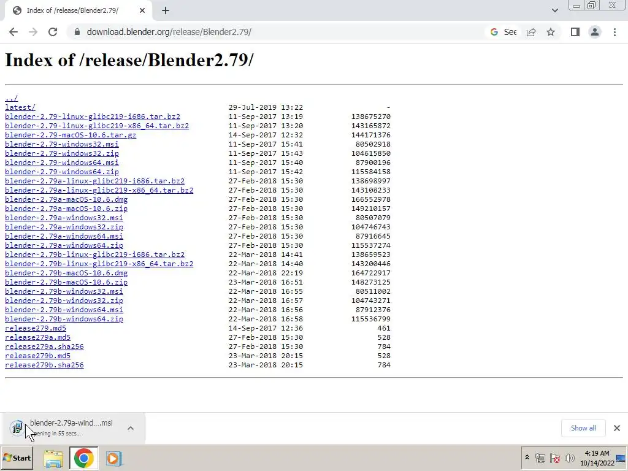Download blender-2.79a-windows64.zip

coord(64,245)
